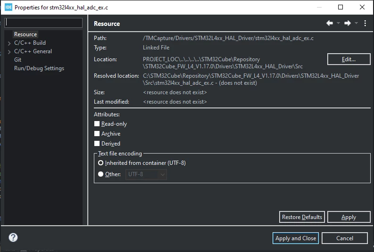Open the forward history dropdown arrow
Image resolution: width=374 pixels, height=252 pixels.
tap(357, 23)
